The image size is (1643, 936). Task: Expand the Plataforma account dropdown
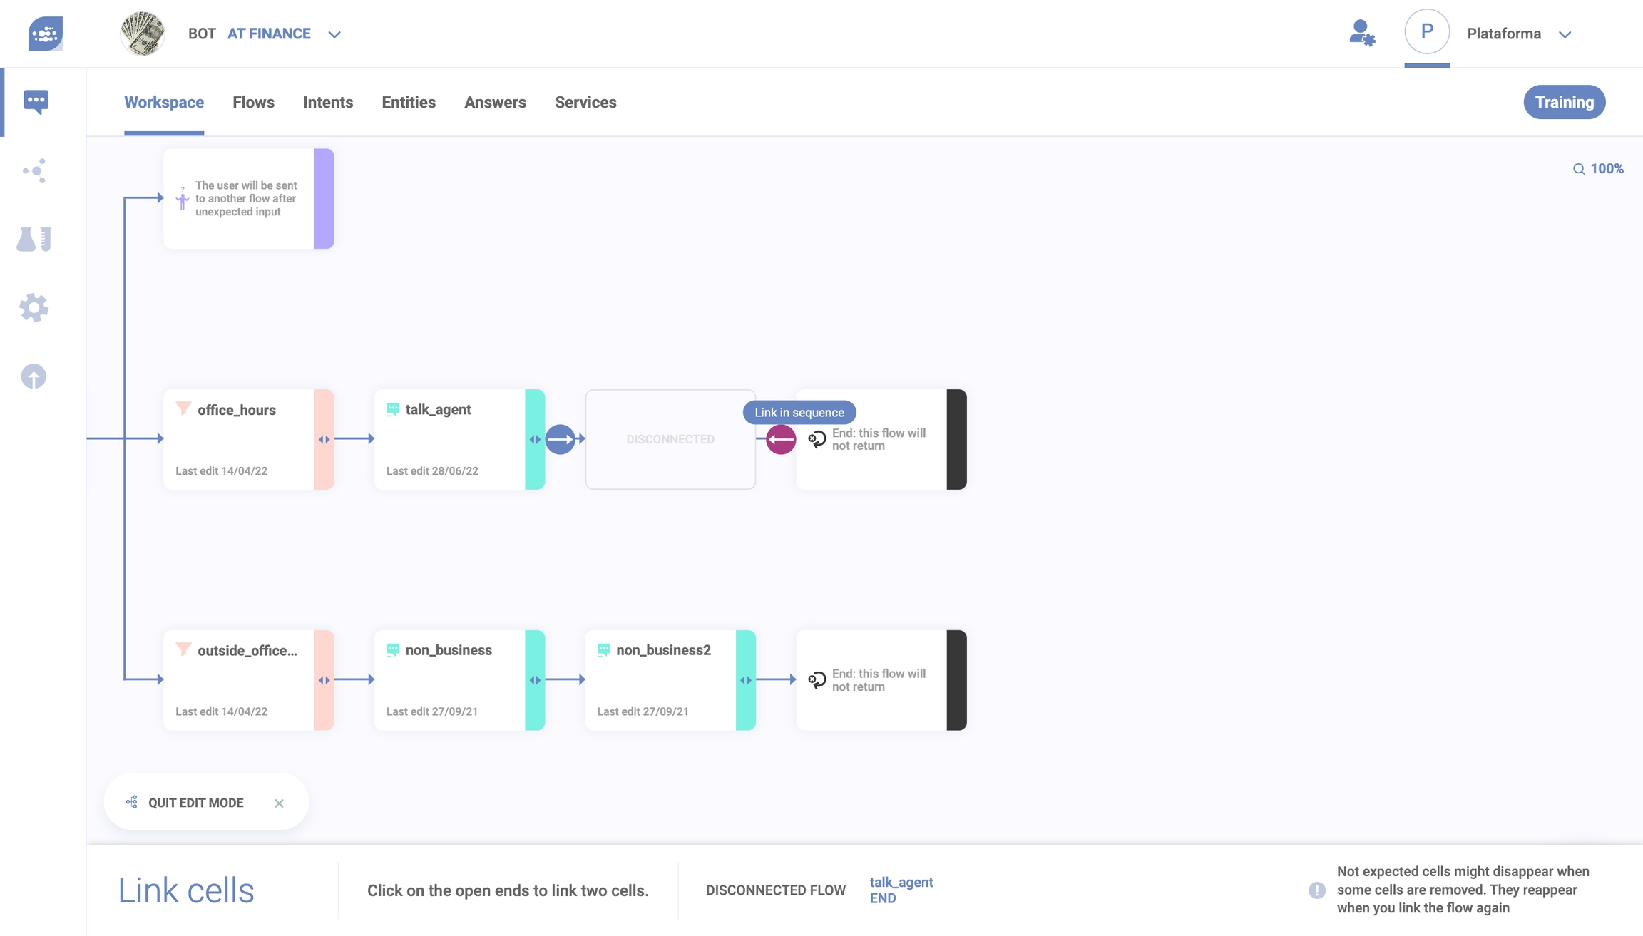click(x=1565, y=34)
